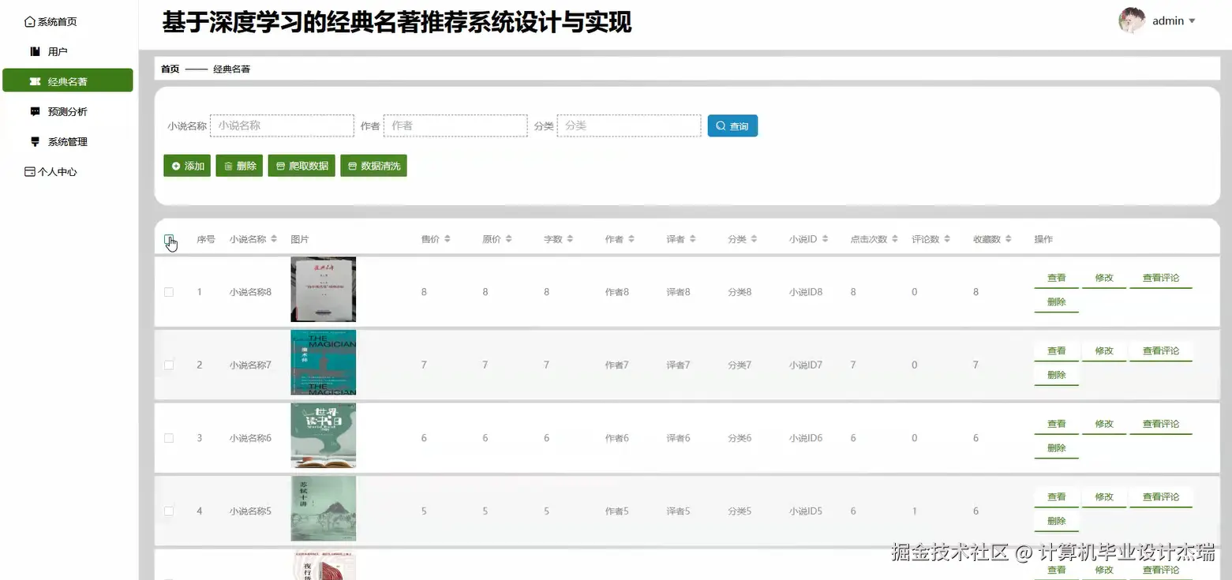Click 删除 in 小说名称8 row
Screen dimensions: 1232x580
[1056, 302]
